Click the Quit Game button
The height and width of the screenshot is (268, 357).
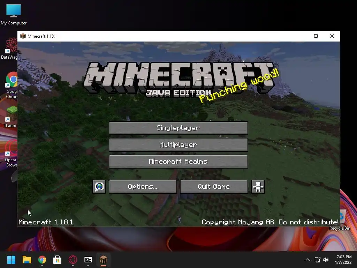214,187
